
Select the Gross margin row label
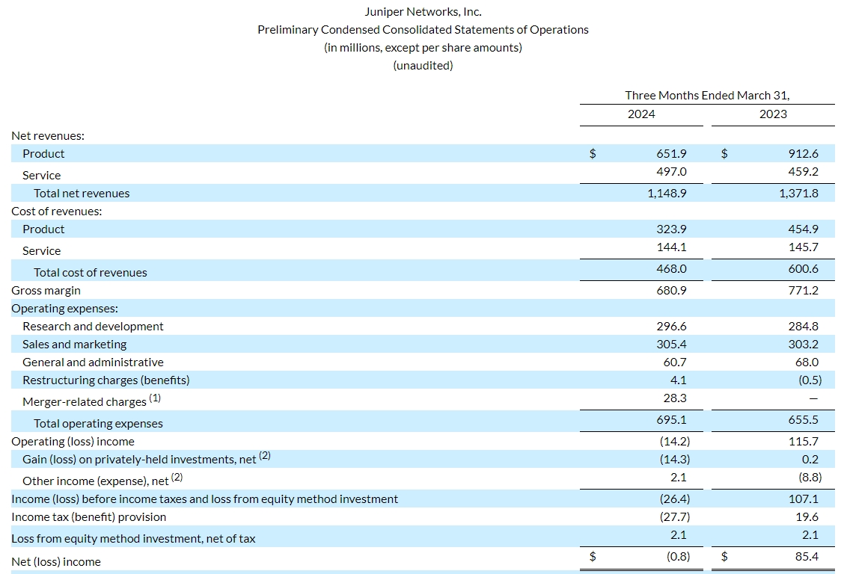(46, 291)
